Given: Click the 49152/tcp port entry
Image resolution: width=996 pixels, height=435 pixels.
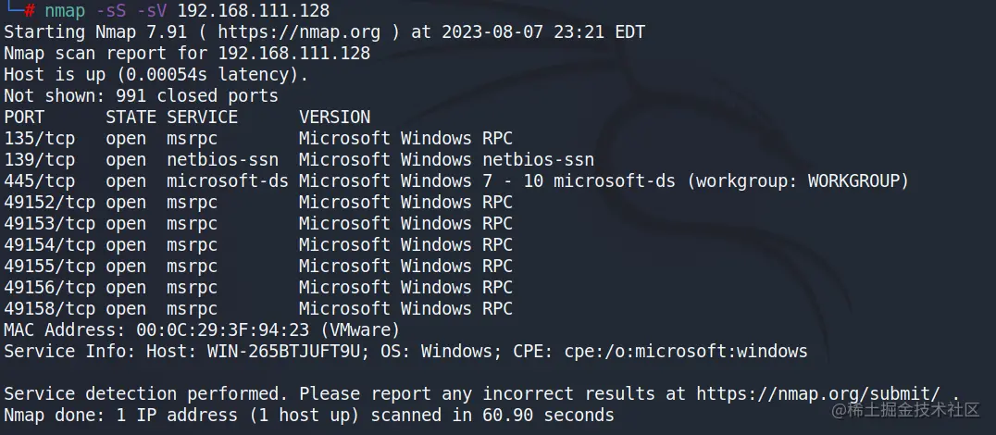Looking at the screenshot, I should [50, 202].
